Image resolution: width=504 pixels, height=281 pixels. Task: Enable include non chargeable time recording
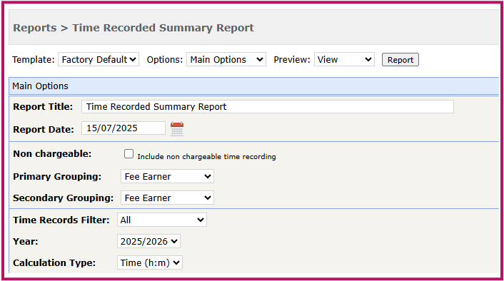click(128, 154)
